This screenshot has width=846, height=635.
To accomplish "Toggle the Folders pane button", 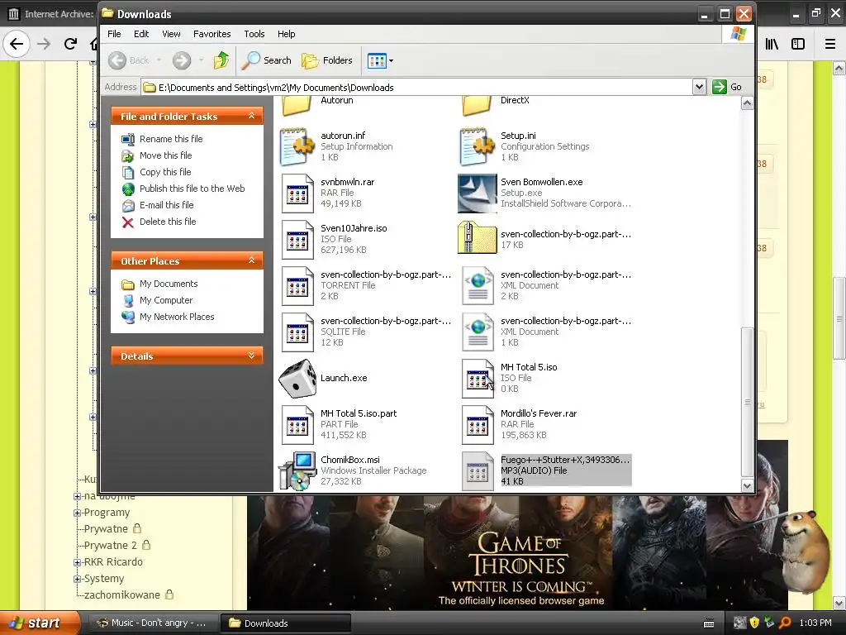I will click(x=327, y=60).
